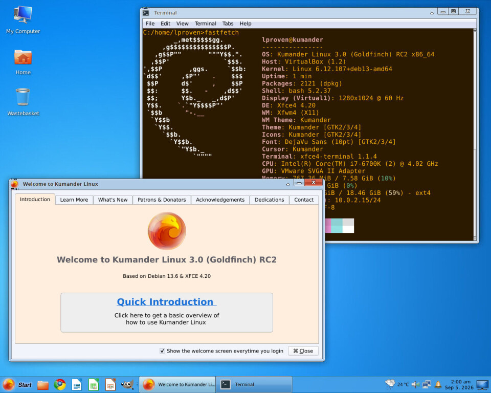Click the white color block in fastfetch
This screenshot has height=393, width=491.
coord(348,229)
